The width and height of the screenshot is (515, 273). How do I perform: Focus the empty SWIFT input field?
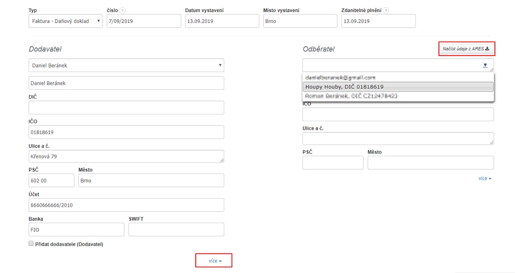[176, 230]
